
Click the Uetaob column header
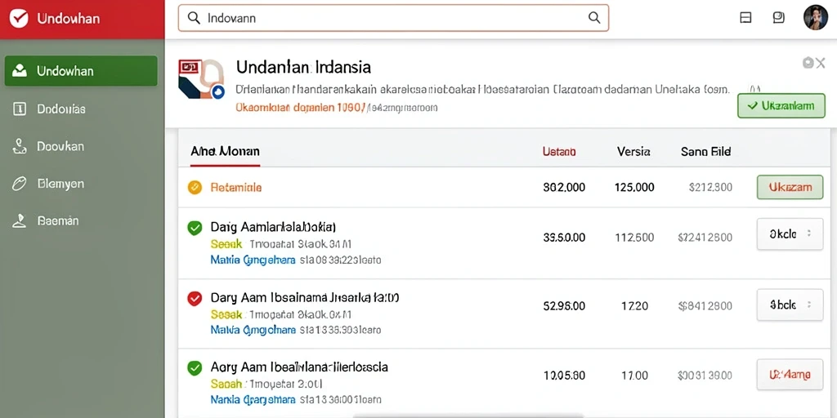point(559,152)
